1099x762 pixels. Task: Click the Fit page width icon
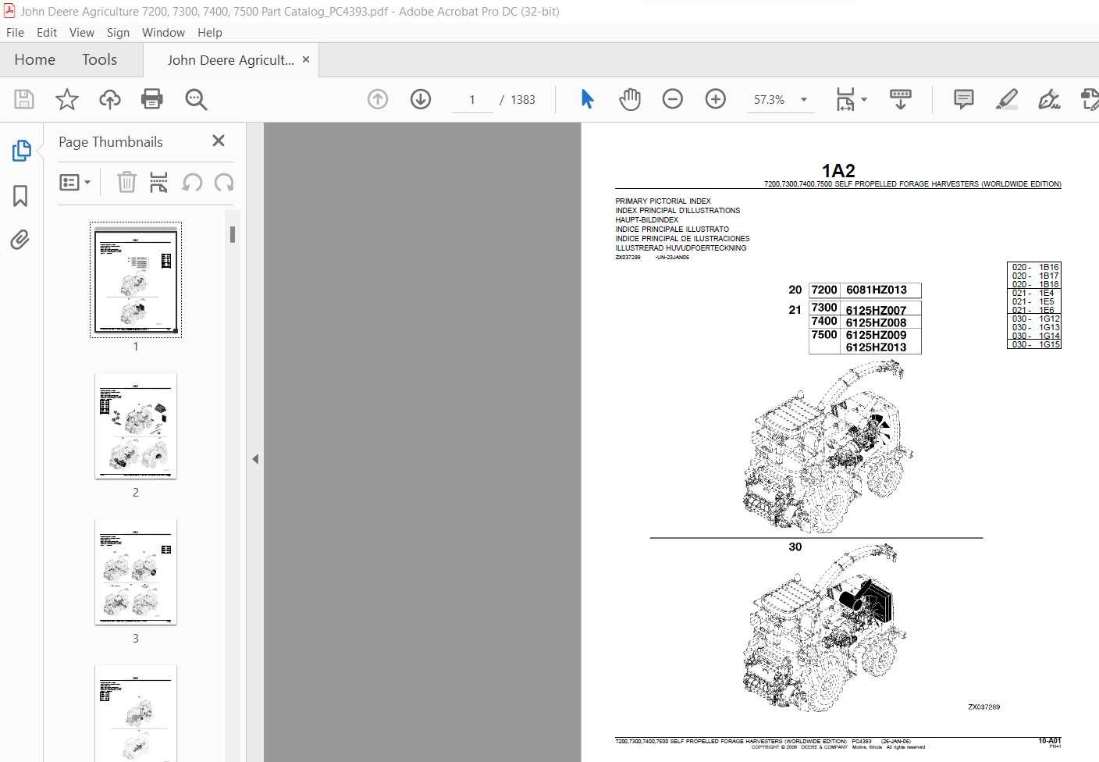pyautogui.click(x=845, y=99)
